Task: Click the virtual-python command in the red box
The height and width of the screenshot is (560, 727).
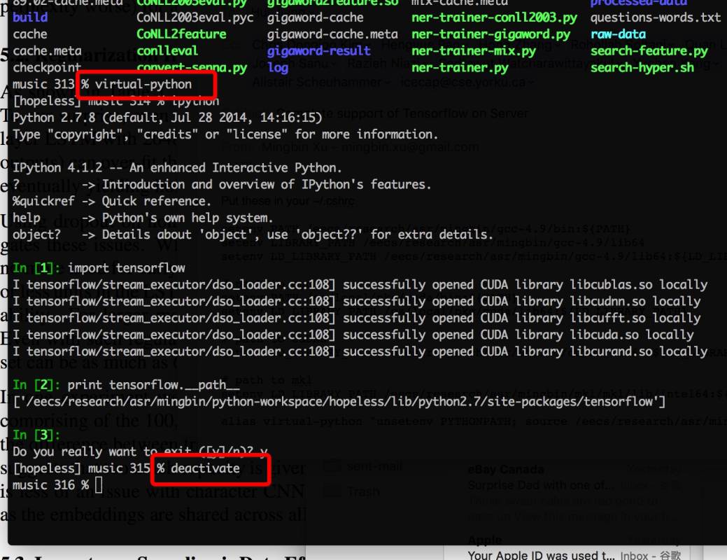Action: tap(143, 85)
